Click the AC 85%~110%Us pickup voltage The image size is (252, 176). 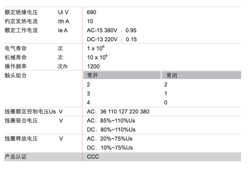(111, 121)
